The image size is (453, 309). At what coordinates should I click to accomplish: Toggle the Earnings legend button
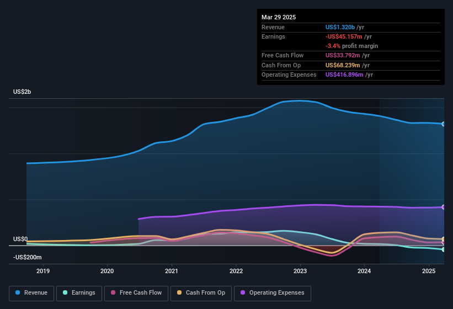click(x=79, y=293)
